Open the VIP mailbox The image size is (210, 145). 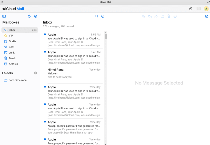pos(20,36)
